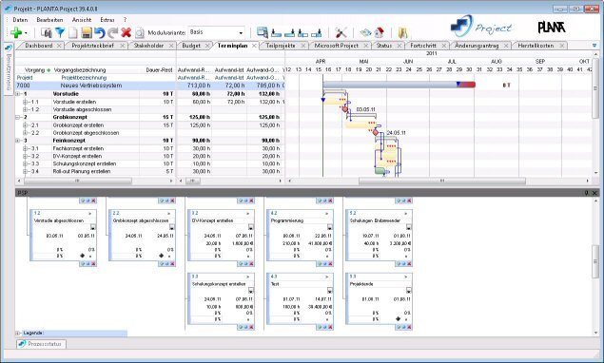
Task: Open the Programmierung PSP card
Action: [x=300, y=235]
